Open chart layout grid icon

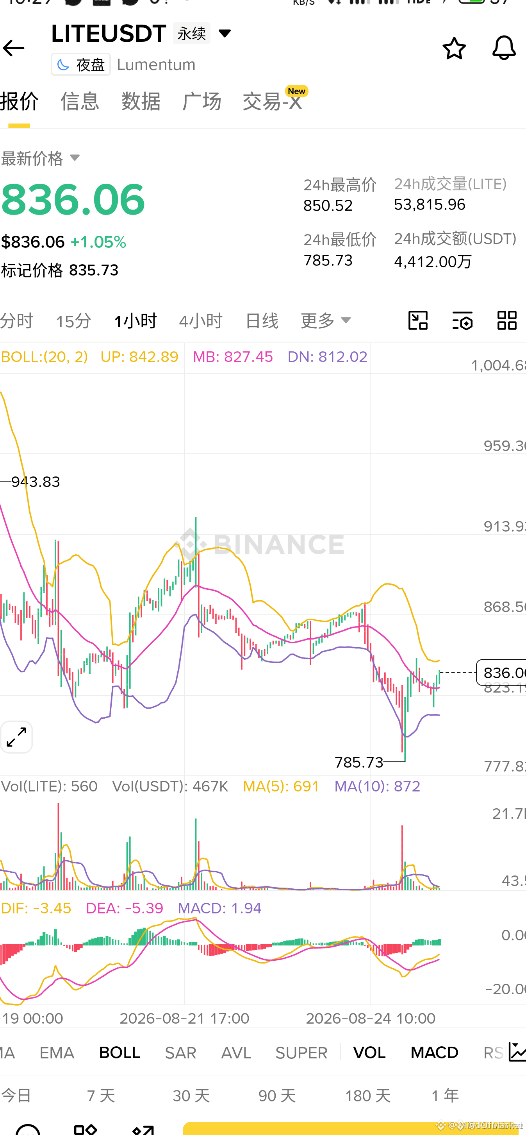506,320
